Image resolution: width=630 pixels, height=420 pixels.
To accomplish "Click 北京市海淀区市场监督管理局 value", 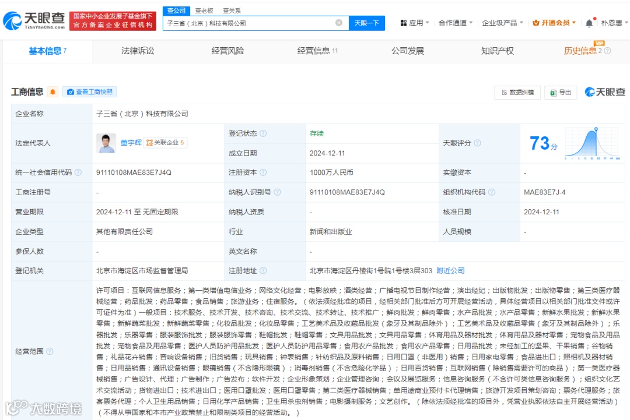I will [142, 271].
